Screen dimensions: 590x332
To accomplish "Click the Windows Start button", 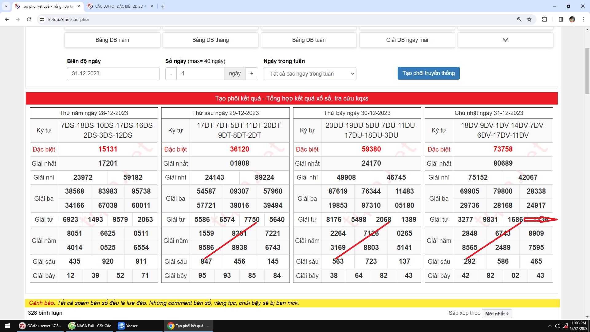I will 7,326.
